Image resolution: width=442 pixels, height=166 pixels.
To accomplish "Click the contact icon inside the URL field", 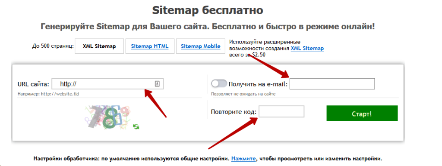I will click(x=157, y=84).
